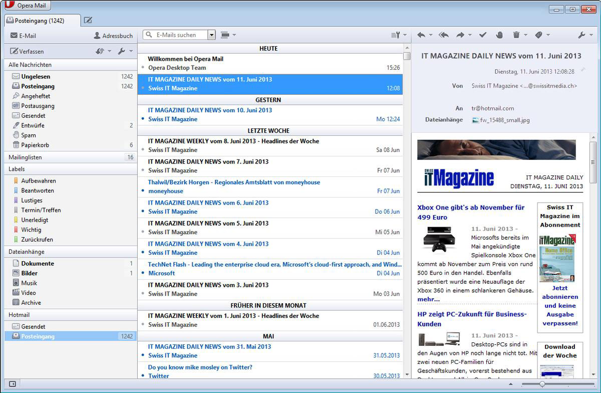Screen dimensions: 601x393
Task: Open dropdown arrow beside layout icon
Action: pyautogui.click(x=234, y=35)
